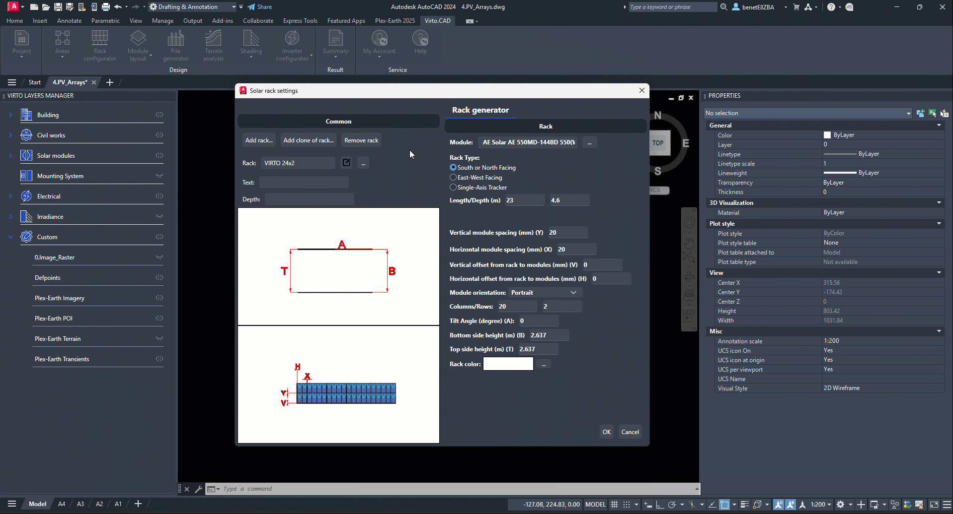Click Add clone of rack... button

click(x=309, y=140)
